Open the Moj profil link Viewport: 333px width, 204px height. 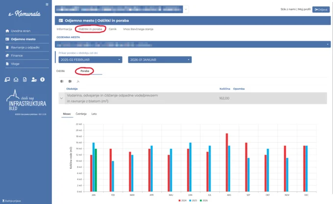tap(304, 9)
